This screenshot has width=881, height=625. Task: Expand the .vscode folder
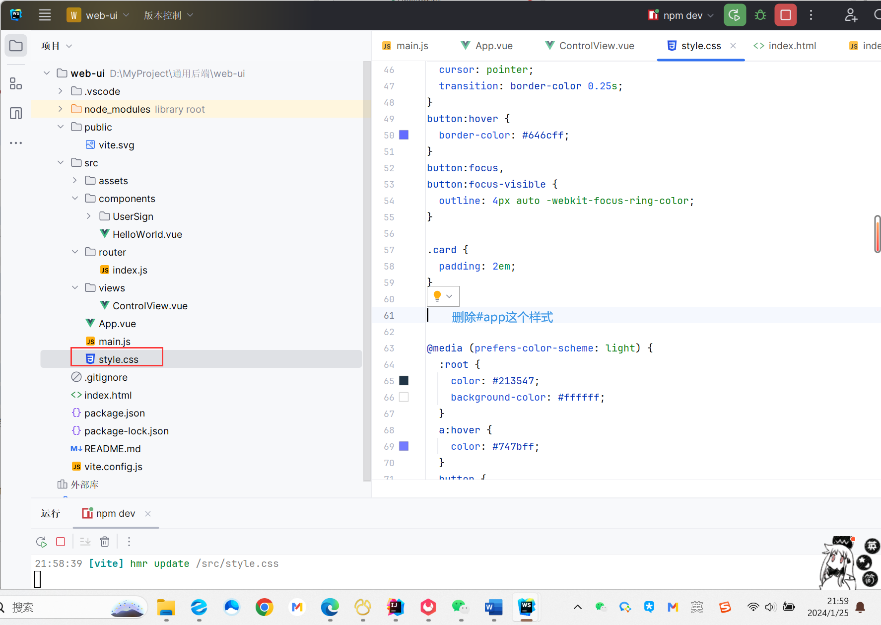click(x=60, y=91)
